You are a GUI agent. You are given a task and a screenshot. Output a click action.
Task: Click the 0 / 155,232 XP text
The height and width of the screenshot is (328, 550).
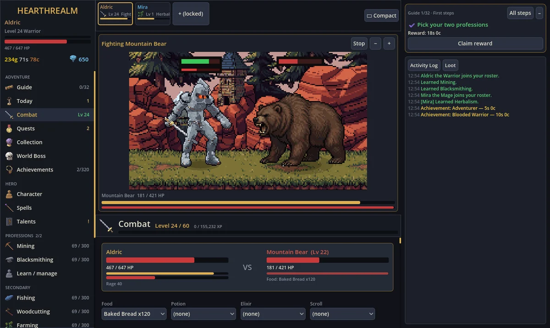tap(208, 226)
